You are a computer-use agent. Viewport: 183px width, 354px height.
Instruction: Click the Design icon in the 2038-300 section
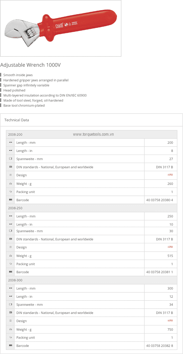(x=10, y=321)
